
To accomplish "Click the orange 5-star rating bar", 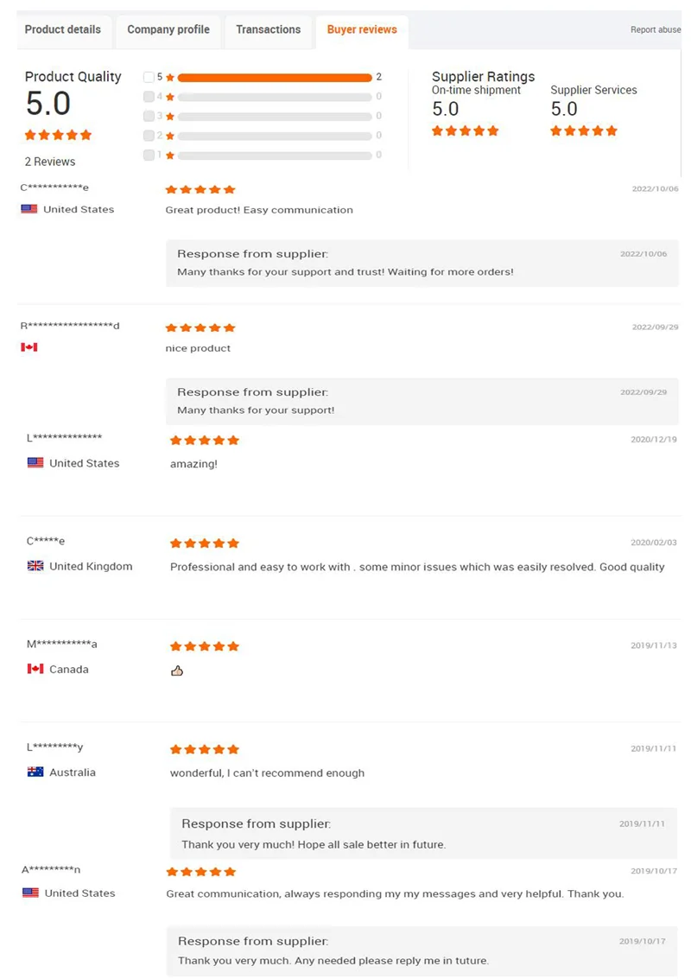I will coord(275,77).
